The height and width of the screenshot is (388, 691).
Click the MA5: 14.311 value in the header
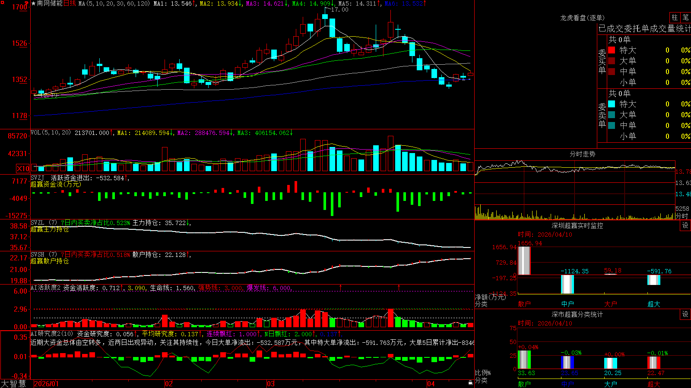[357, 3]
